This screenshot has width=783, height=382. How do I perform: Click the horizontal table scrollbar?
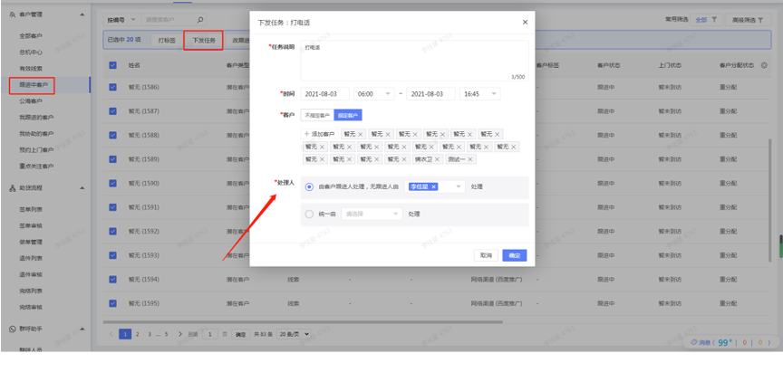(x=303, y=322)
